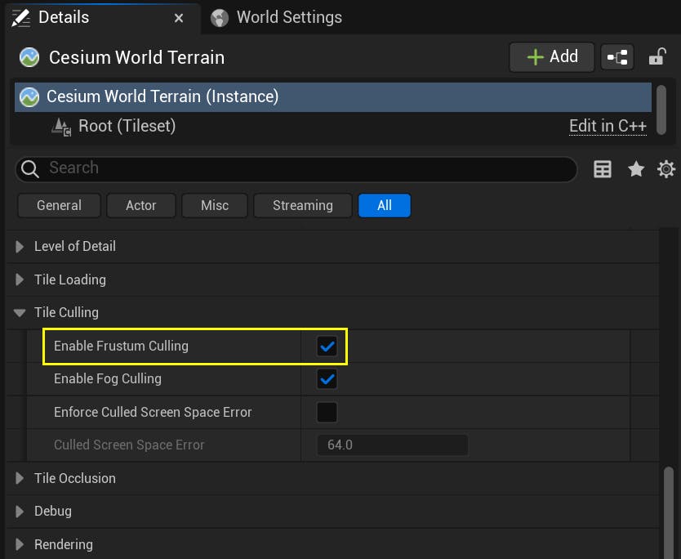This screenshot has height=559, width=681.
Task: Open the Details view options gear icon
Action: coord(666,169)
